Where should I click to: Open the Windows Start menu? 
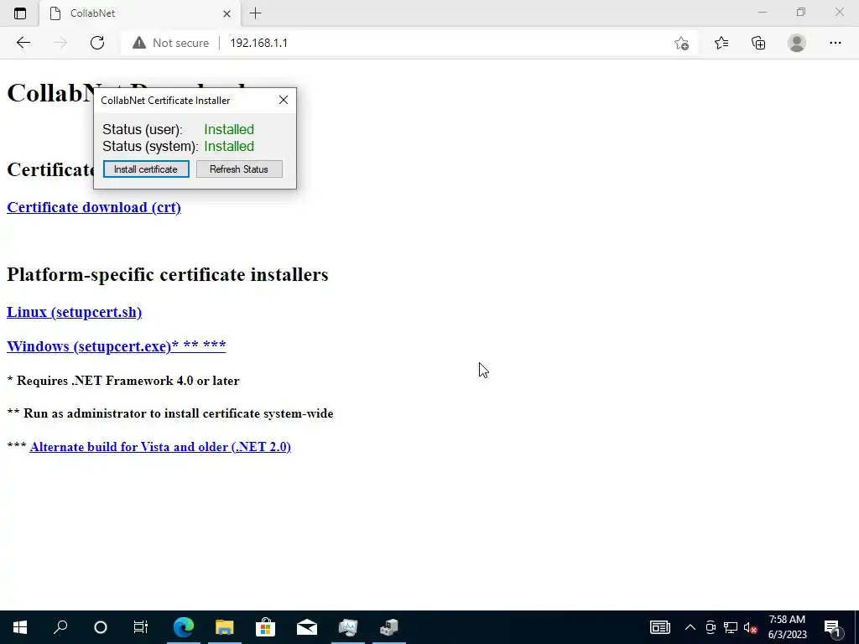click(20, 627)
